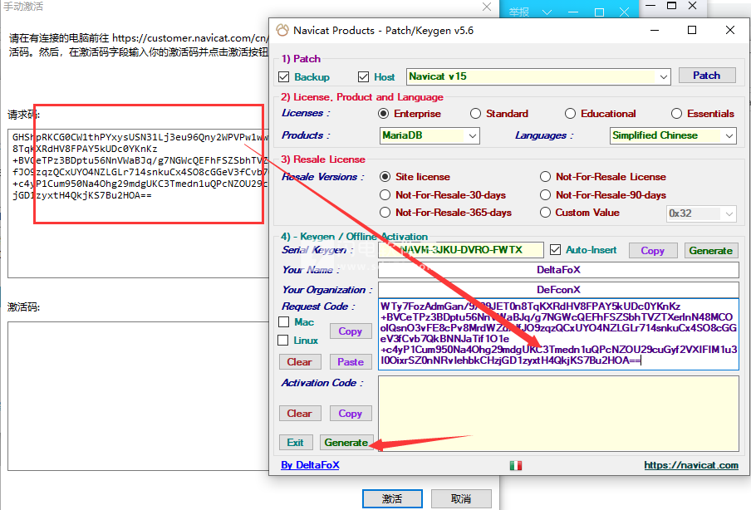Click the Your Name field showing DeltaFoX
The image size is (751, 510).
tap(558, 270)
